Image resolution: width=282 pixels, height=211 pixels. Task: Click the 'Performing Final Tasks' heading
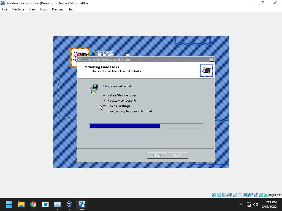pos(101,67)
